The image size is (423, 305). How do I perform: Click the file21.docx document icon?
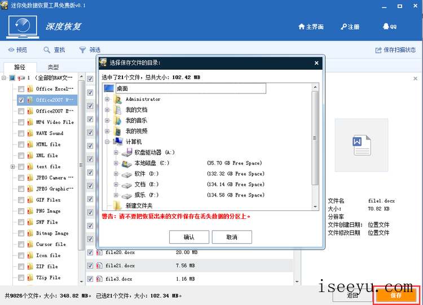pyautogui.click(x=99, y=266)
